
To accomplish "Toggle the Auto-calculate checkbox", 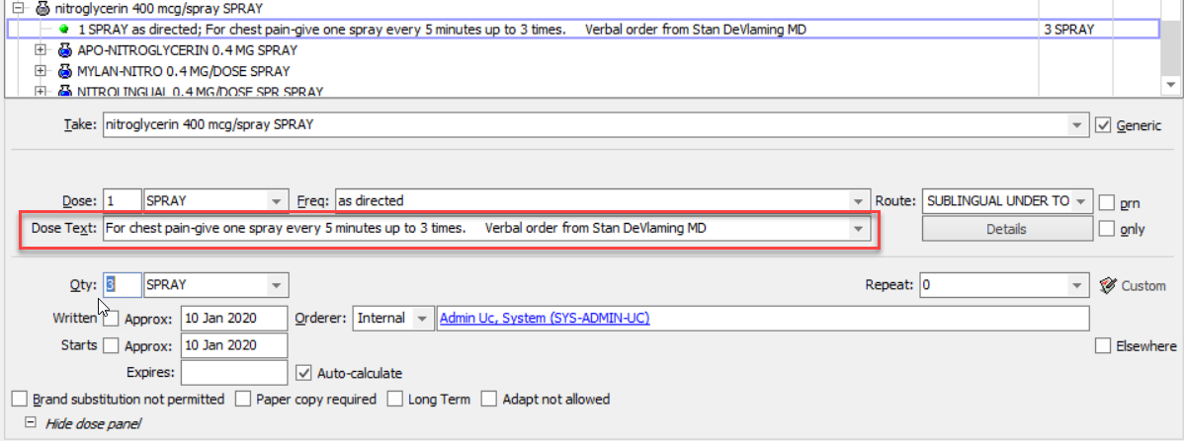I will point(305,373).
